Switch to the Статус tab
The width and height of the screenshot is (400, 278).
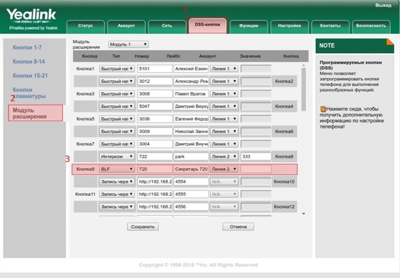tap(86, 26)
